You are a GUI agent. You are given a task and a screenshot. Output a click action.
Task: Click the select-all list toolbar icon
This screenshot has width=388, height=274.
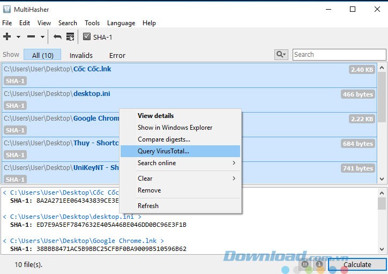[x=70, y=36]
